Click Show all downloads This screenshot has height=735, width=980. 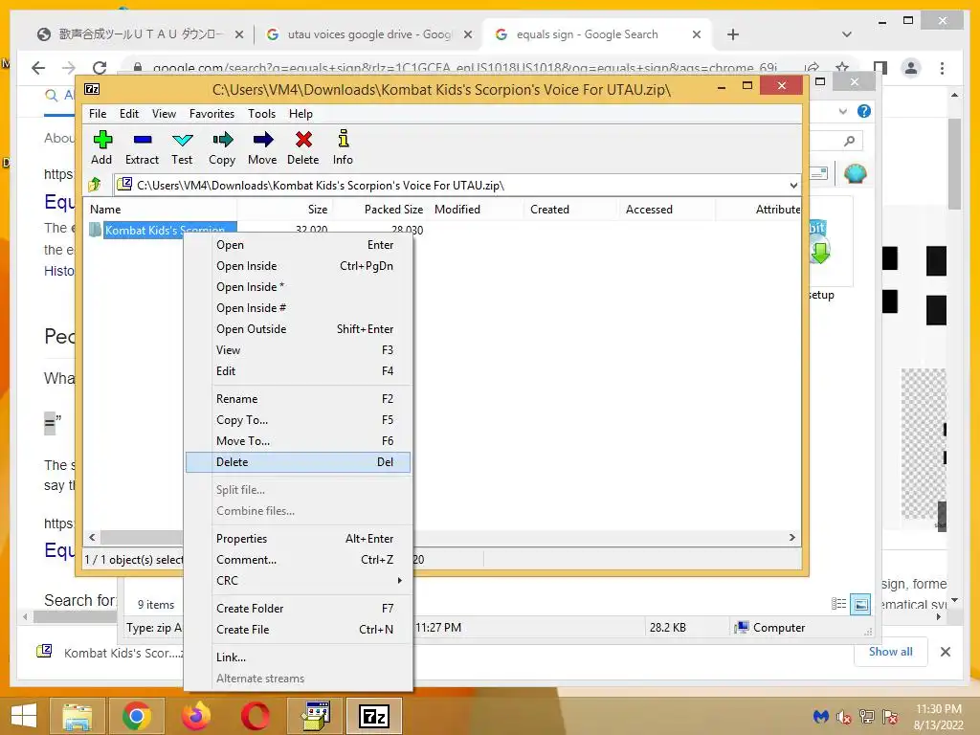[x=891, y=652]
